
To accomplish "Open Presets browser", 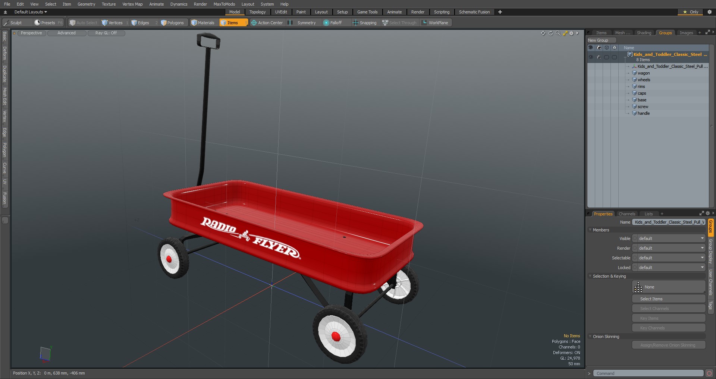I will point(48,23).
